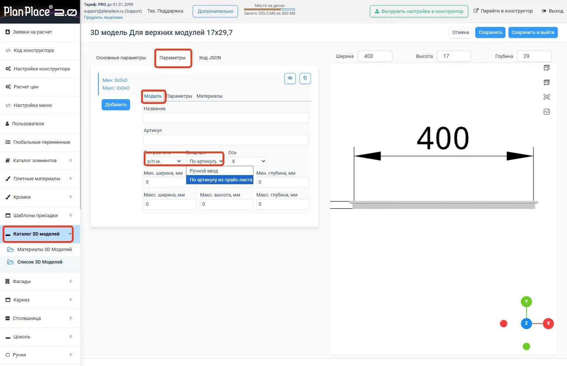
Task: Click Сохранить и выйти button
Action: coord(533,32)
